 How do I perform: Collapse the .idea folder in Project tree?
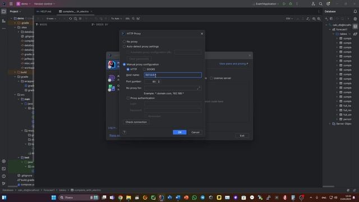click(15, 27)
